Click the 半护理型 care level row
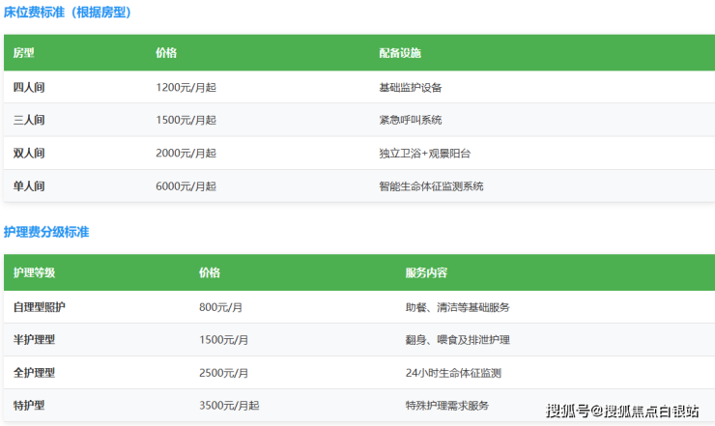 (34, 339)
